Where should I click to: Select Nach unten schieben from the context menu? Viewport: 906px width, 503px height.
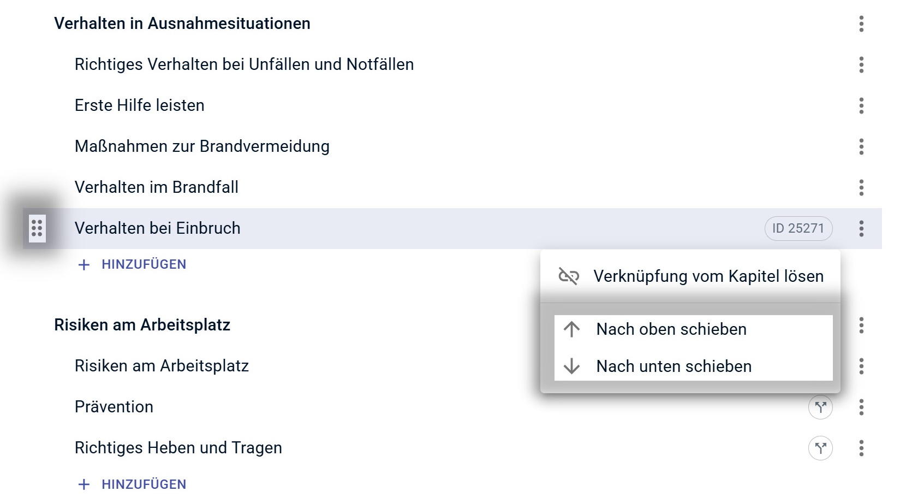[674, 366]
